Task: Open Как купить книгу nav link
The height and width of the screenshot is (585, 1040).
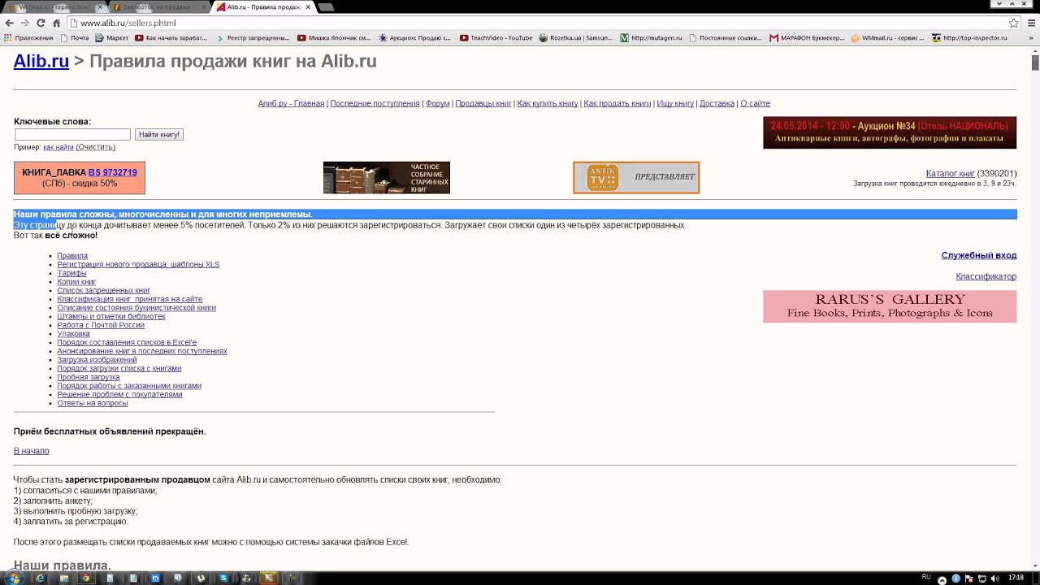Action: (548, 104)
